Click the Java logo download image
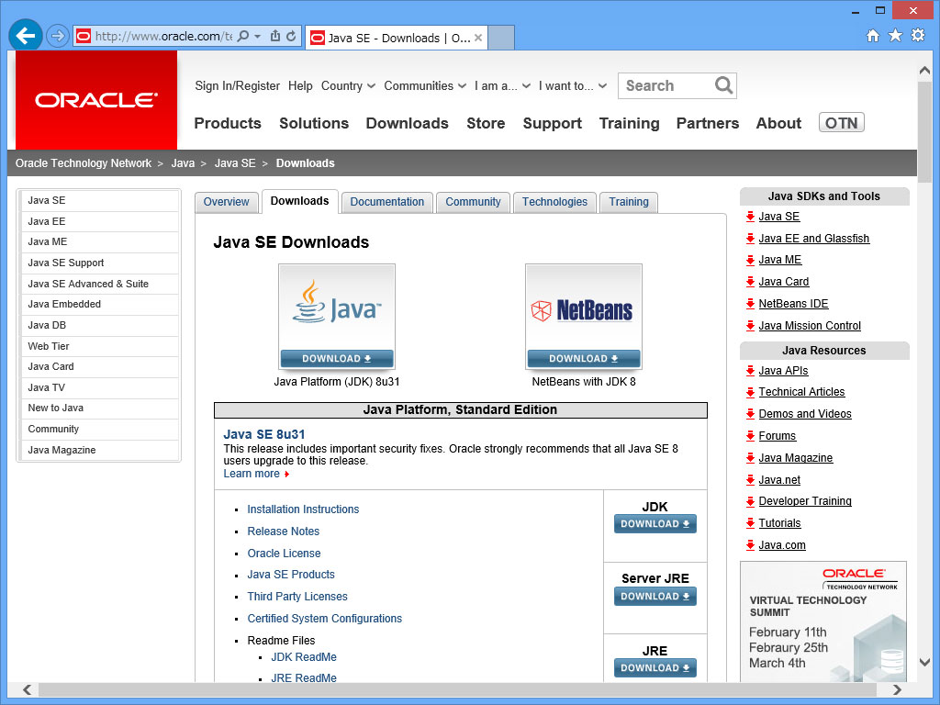The image size is (940, 705). 337,307
